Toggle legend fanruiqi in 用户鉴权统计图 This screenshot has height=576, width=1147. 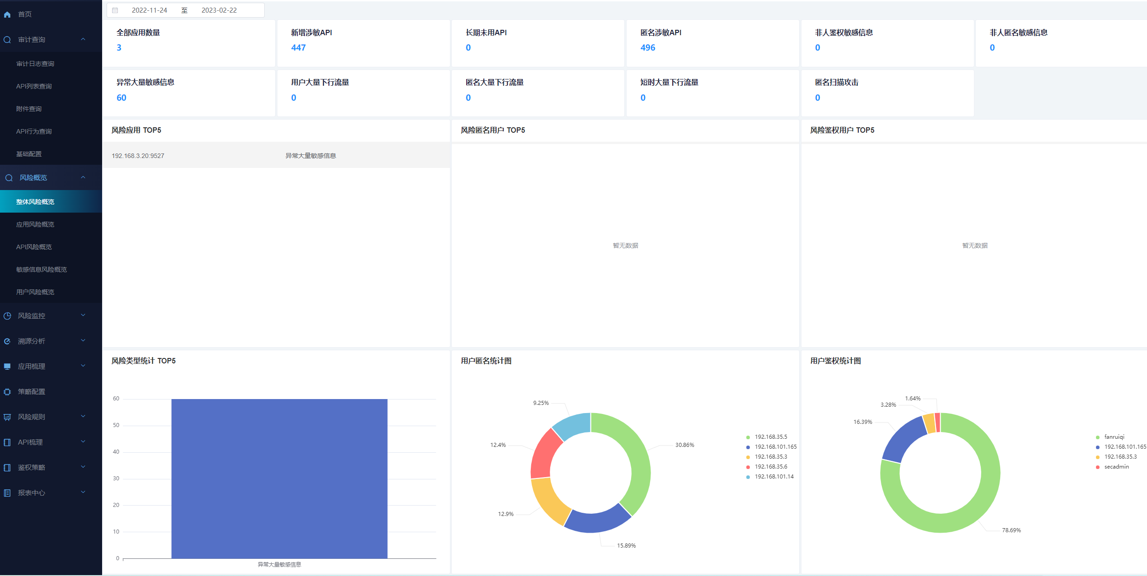tap(1110, 437)
